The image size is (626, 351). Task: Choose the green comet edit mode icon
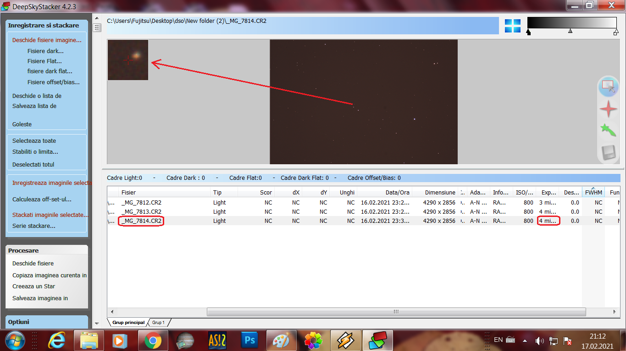(608, 130)
